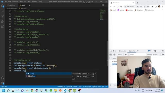Open the youtube bookmark
The height and width of the screenshot is (93, 165).
pyautogui.click(x=129, y=10)
